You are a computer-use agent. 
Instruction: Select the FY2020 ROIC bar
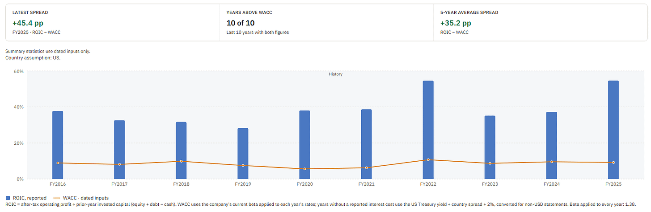tap(304, 145)
